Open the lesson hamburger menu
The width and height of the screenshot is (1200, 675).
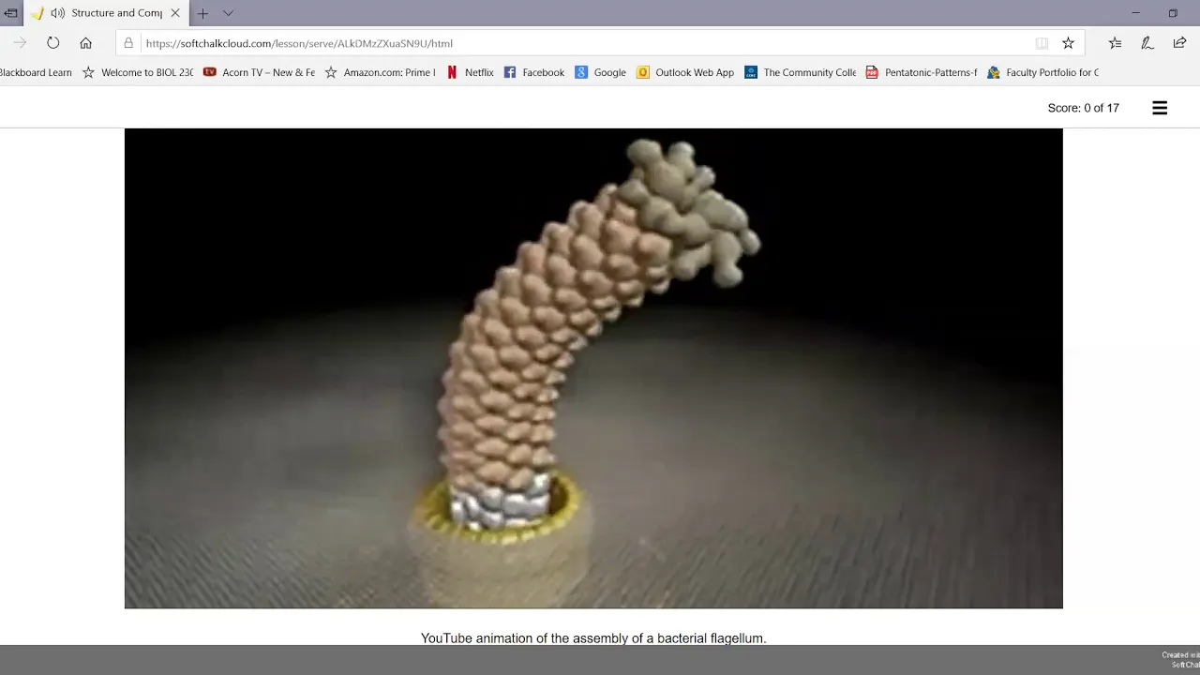click(x=1160, y=108)
